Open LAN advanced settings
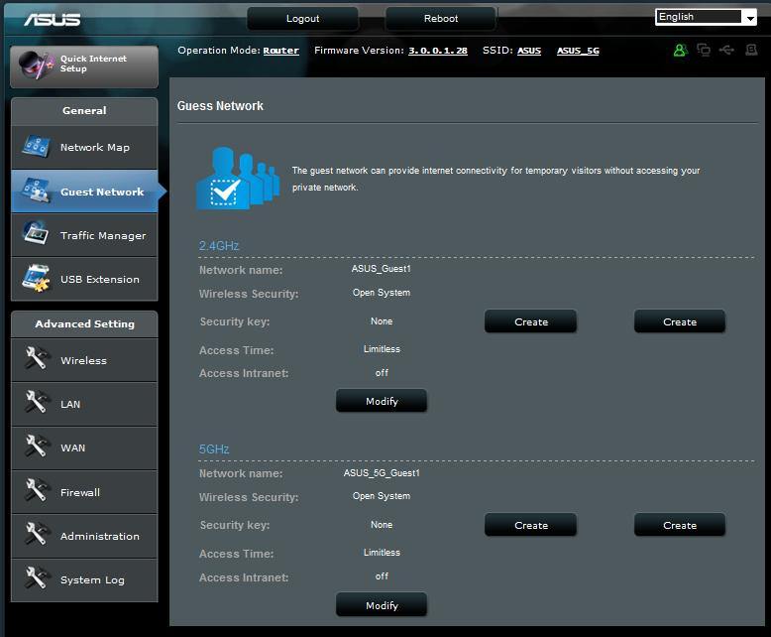 click(x=84, y=404)
